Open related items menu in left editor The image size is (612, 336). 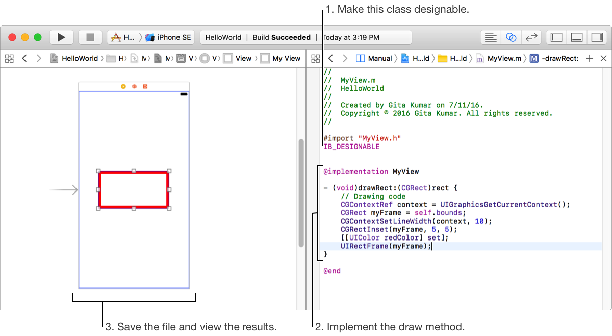coord(9,58)
